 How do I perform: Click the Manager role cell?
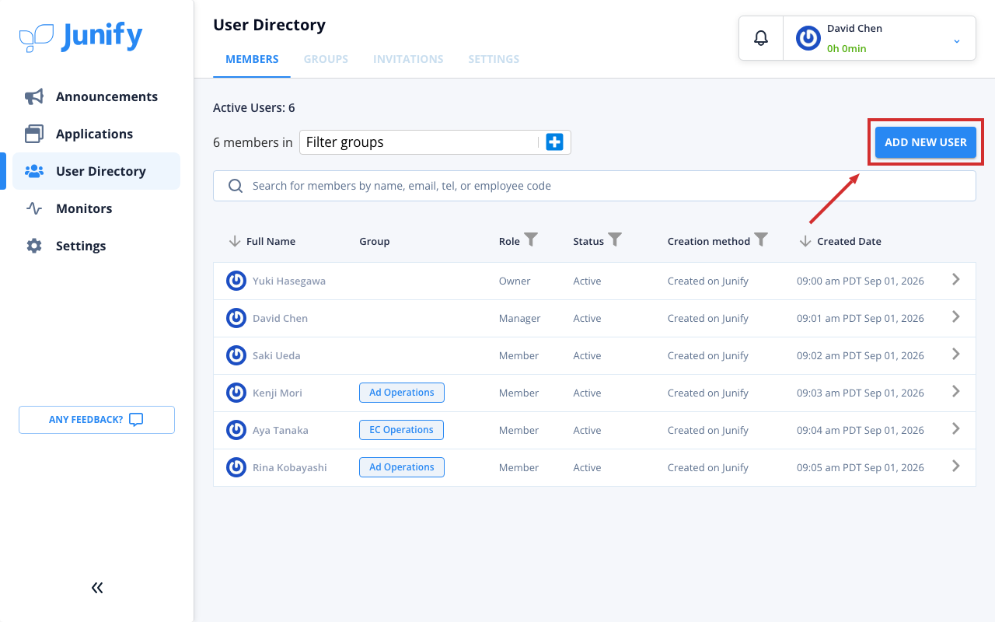click(520, 318)
